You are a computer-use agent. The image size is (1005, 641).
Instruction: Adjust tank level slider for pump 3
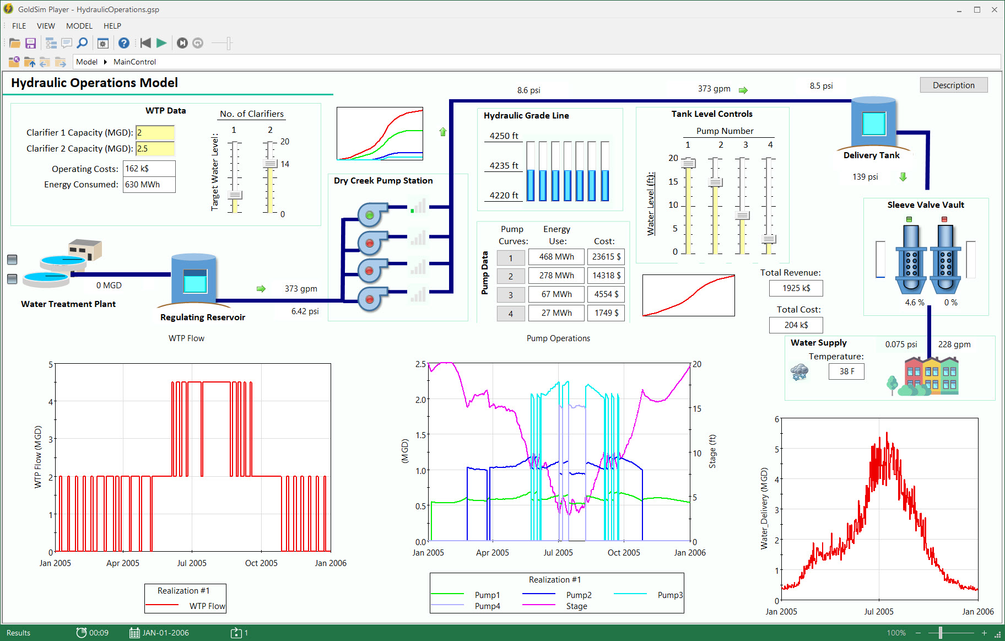pyautogui.click(x=742, y=216)
